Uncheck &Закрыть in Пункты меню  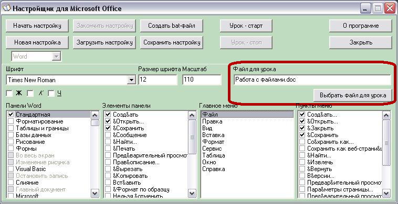tap(302, 128)
